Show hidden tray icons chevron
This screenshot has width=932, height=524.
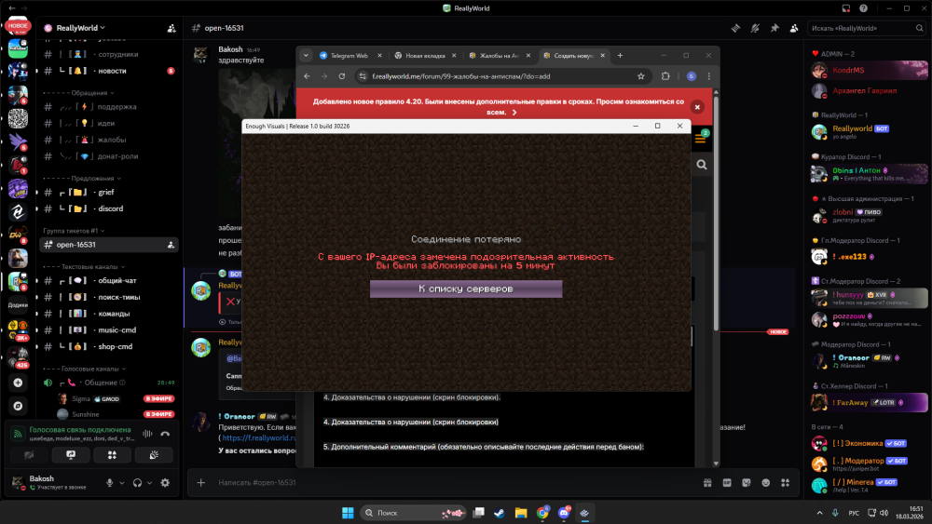[819, 513]
